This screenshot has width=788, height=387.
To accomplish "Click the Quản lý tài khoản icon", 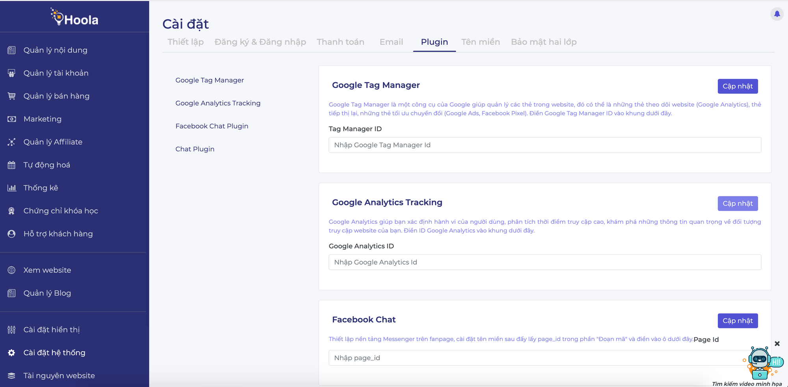I will click(11, 73).
